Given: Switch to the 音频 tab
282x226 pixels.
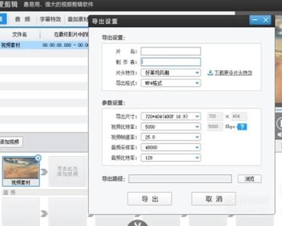Looking at the screenshot, I should coord(22,19).
